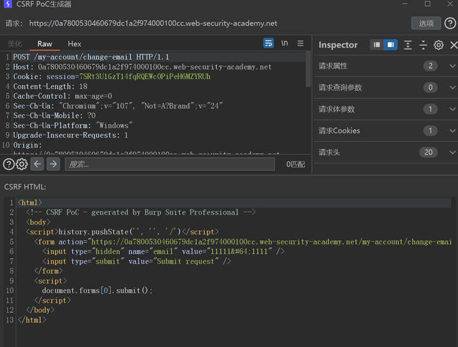
Task: Click the history.pushState script line
Action: (122, 232)
